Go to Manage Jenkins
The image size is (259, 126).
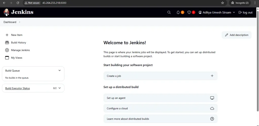point(20,50)
